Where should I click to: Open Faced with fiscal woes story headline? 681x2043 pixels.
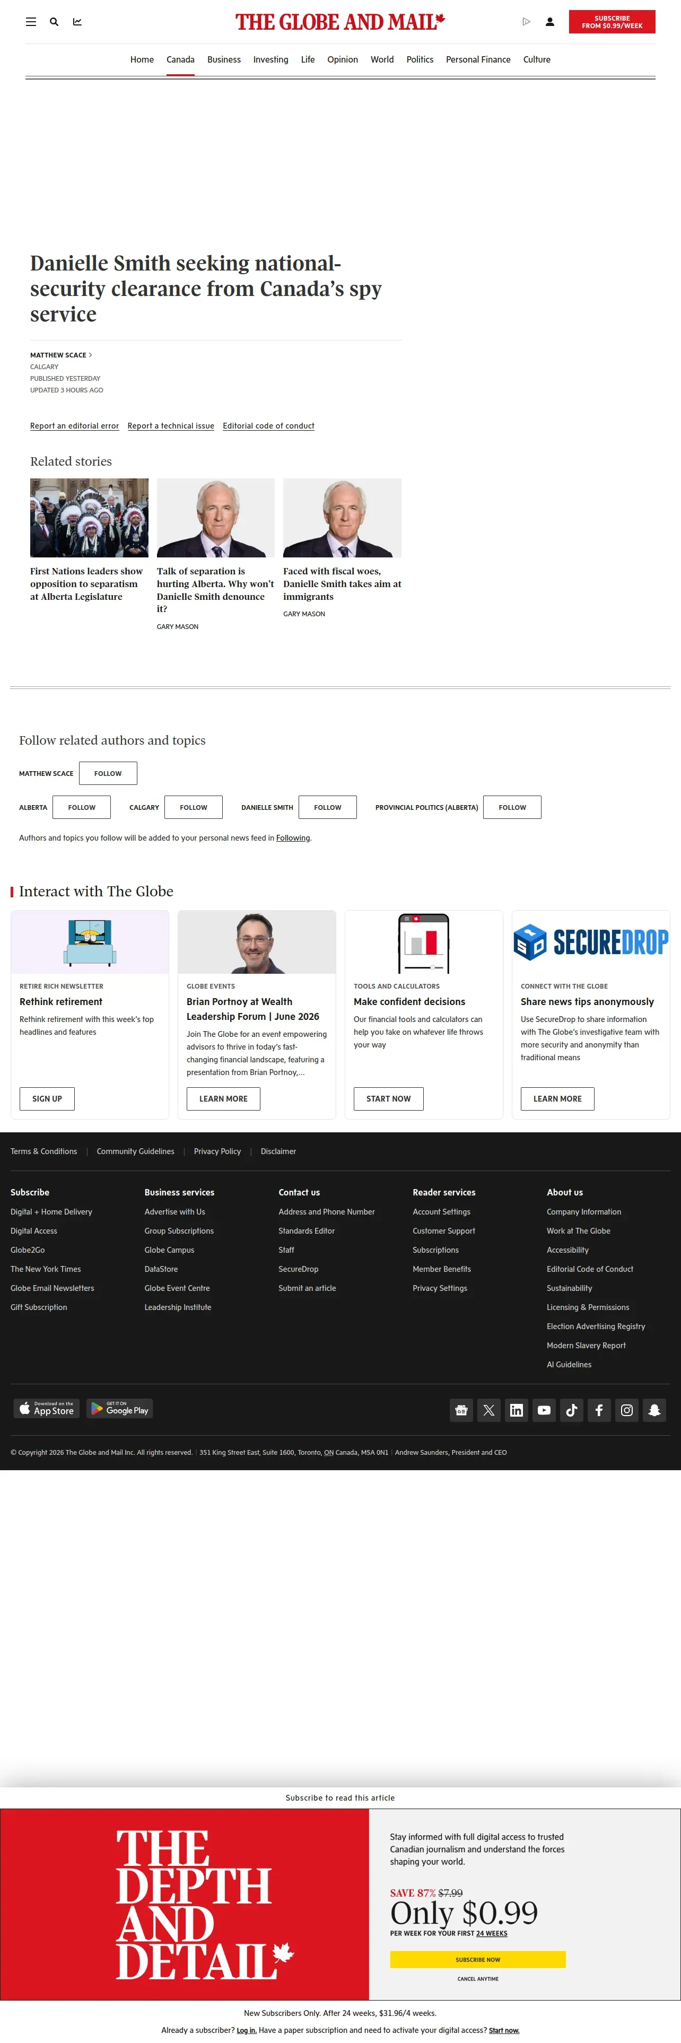[x=343, y=584]
